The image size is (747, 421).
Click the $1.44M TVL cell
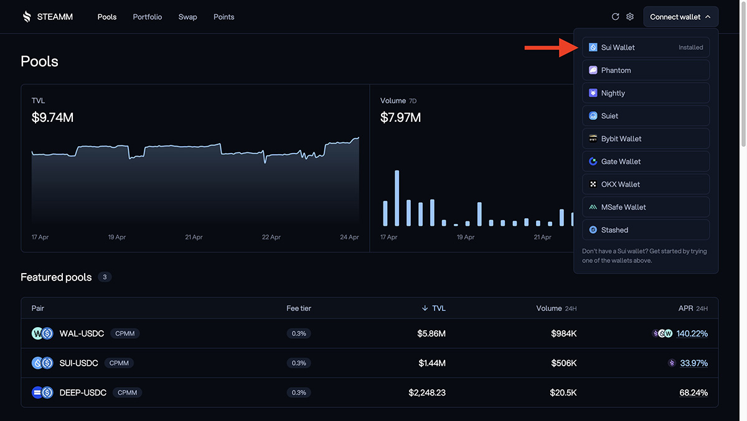431,363
